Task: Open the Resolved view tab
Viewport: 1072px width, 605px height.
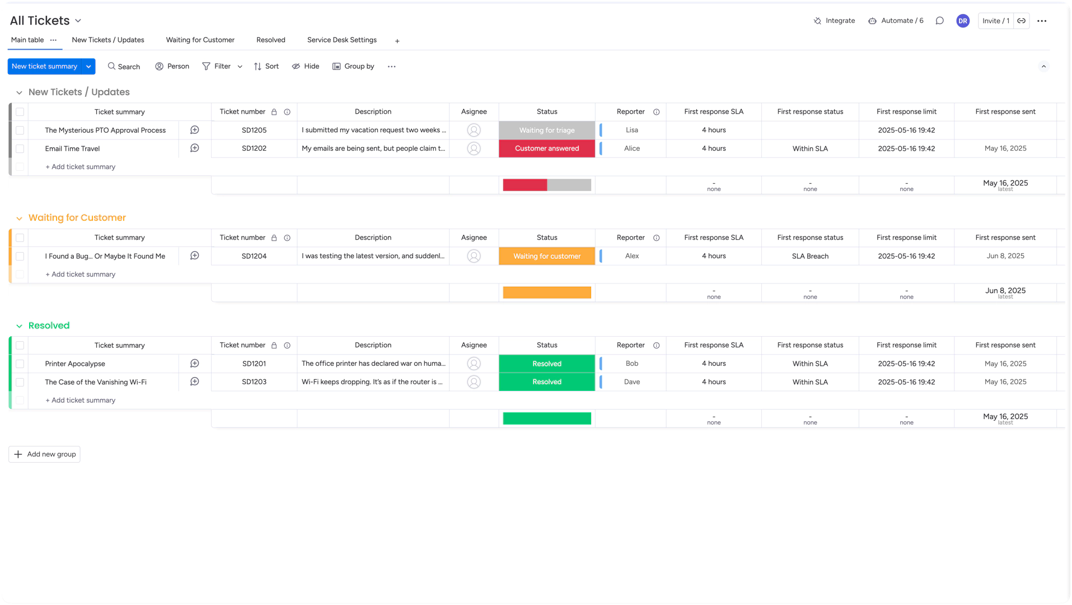Action: click(x=270, y=40)
